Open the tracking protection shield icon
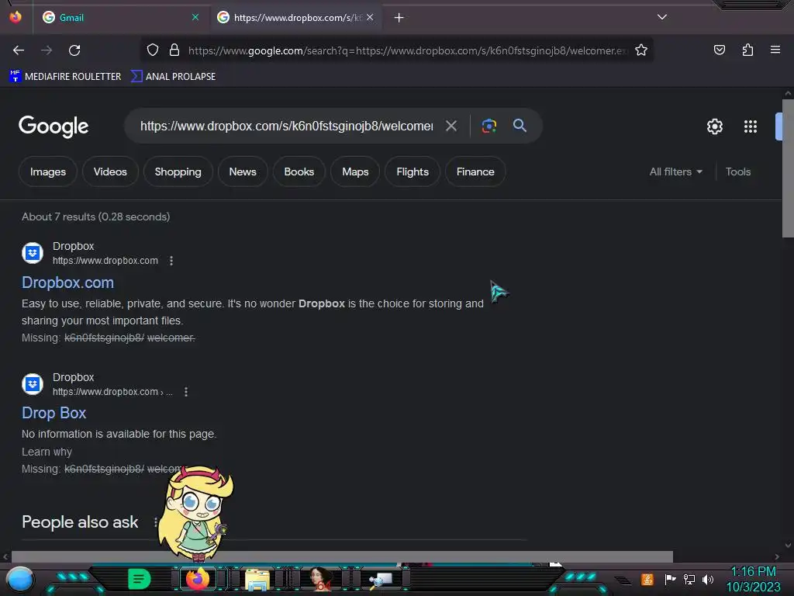The width and height of the screenshot is (794, 596). pos(153,50)
